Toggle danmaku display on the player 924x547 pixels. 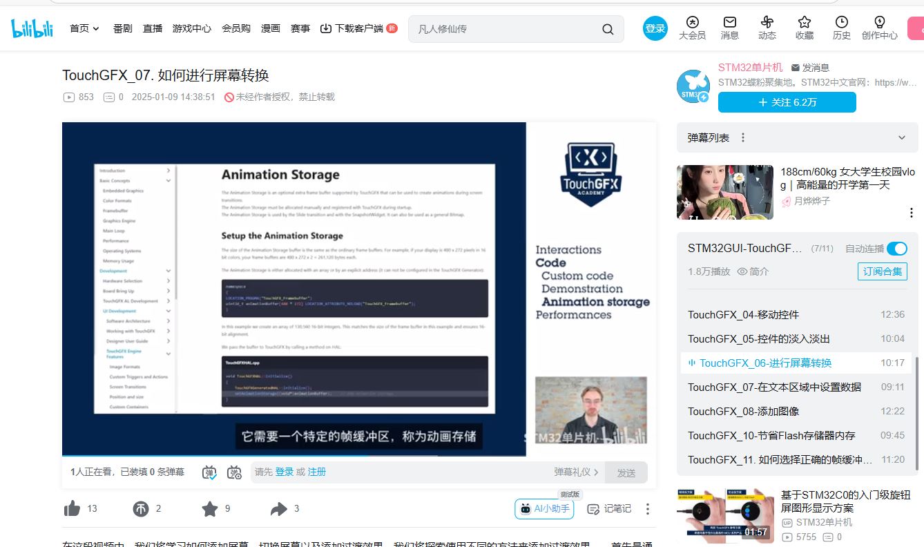[210, 472]
